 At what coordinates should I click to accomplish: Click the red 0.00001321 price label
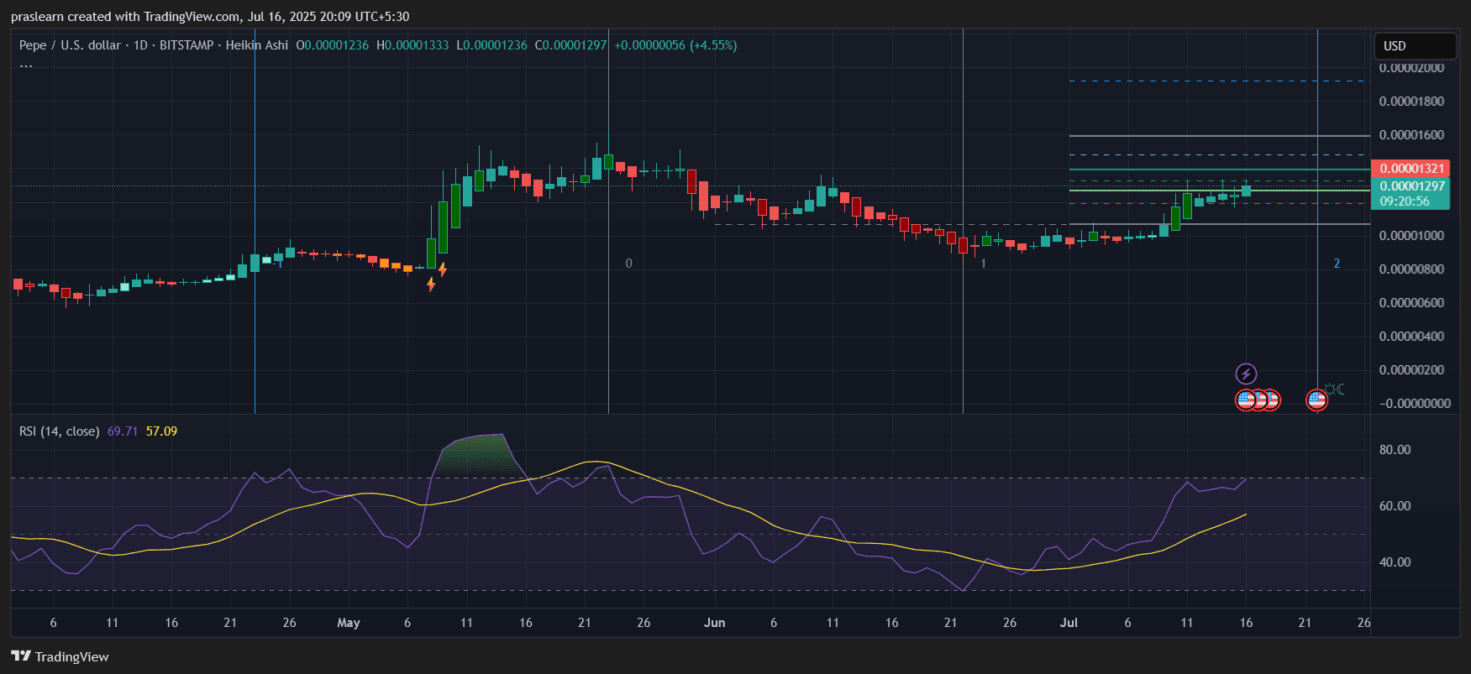pyautogui.click(x=1410, y=169)
